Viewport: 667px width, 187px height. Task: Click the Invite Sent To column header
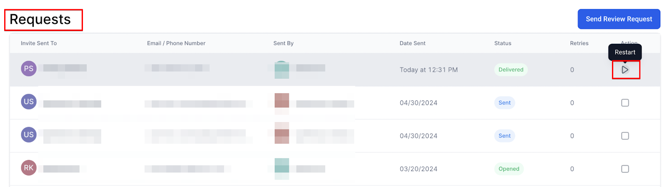tap(39, 43)
